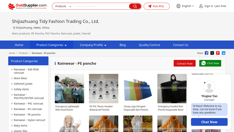Expand the Rainwear - EVA PEVA raincoat chevron
The image size is (234, 132).
(12, 70)
